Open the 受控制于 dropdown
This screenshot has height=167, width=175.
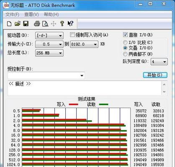(x=46, y=76)
